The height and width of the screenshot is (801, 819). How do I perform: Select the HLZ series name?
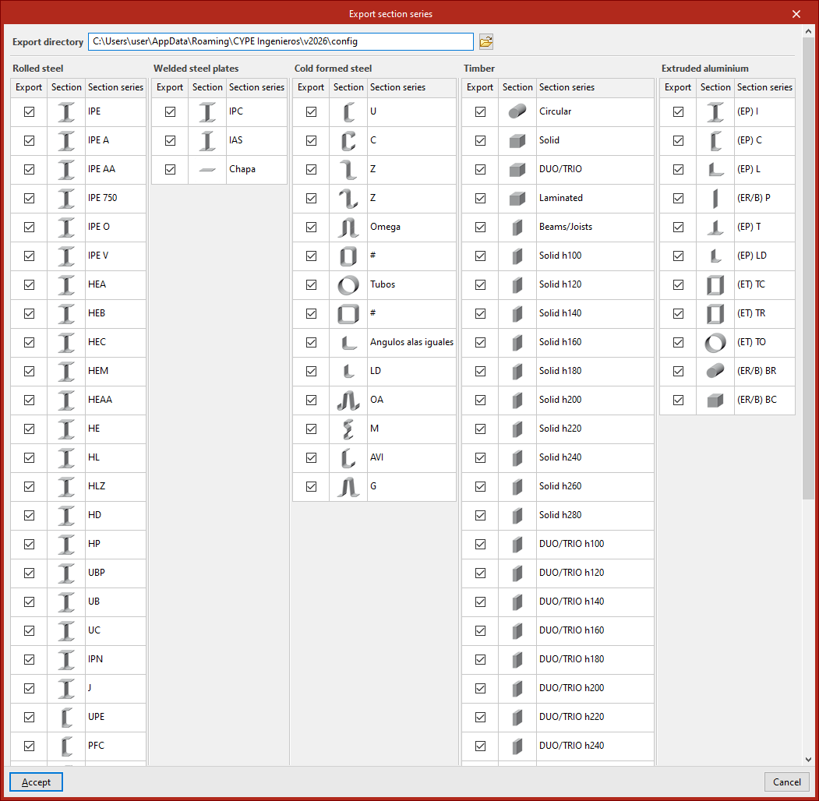97,486
